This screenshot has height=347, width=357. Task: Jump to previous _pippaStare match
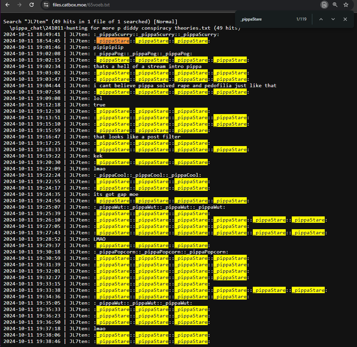click(x=321, y=19)
